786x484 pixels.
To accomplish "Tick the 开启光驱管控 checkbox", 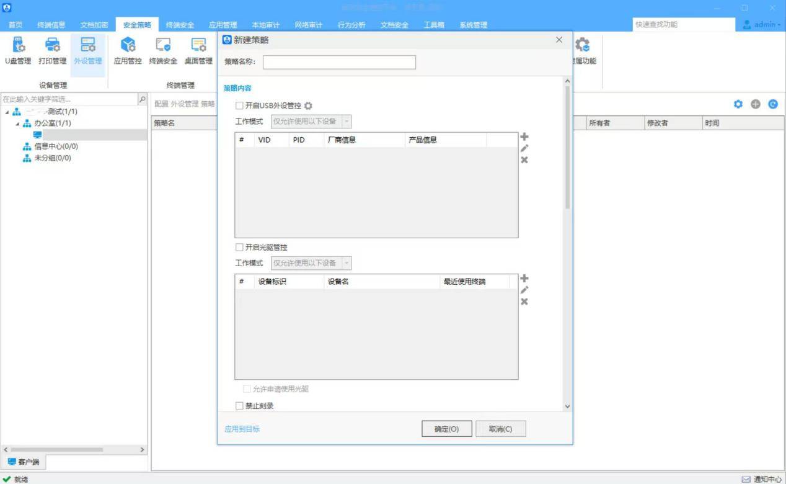I will click(x=239, y=248).
